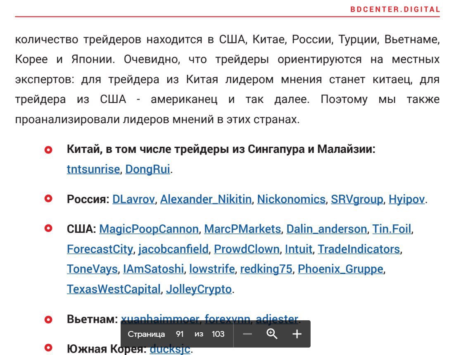The height and width of the screenshot is (355, 449).
Task: Click the zoom out minus icon
Action: (x=247, y=334)
